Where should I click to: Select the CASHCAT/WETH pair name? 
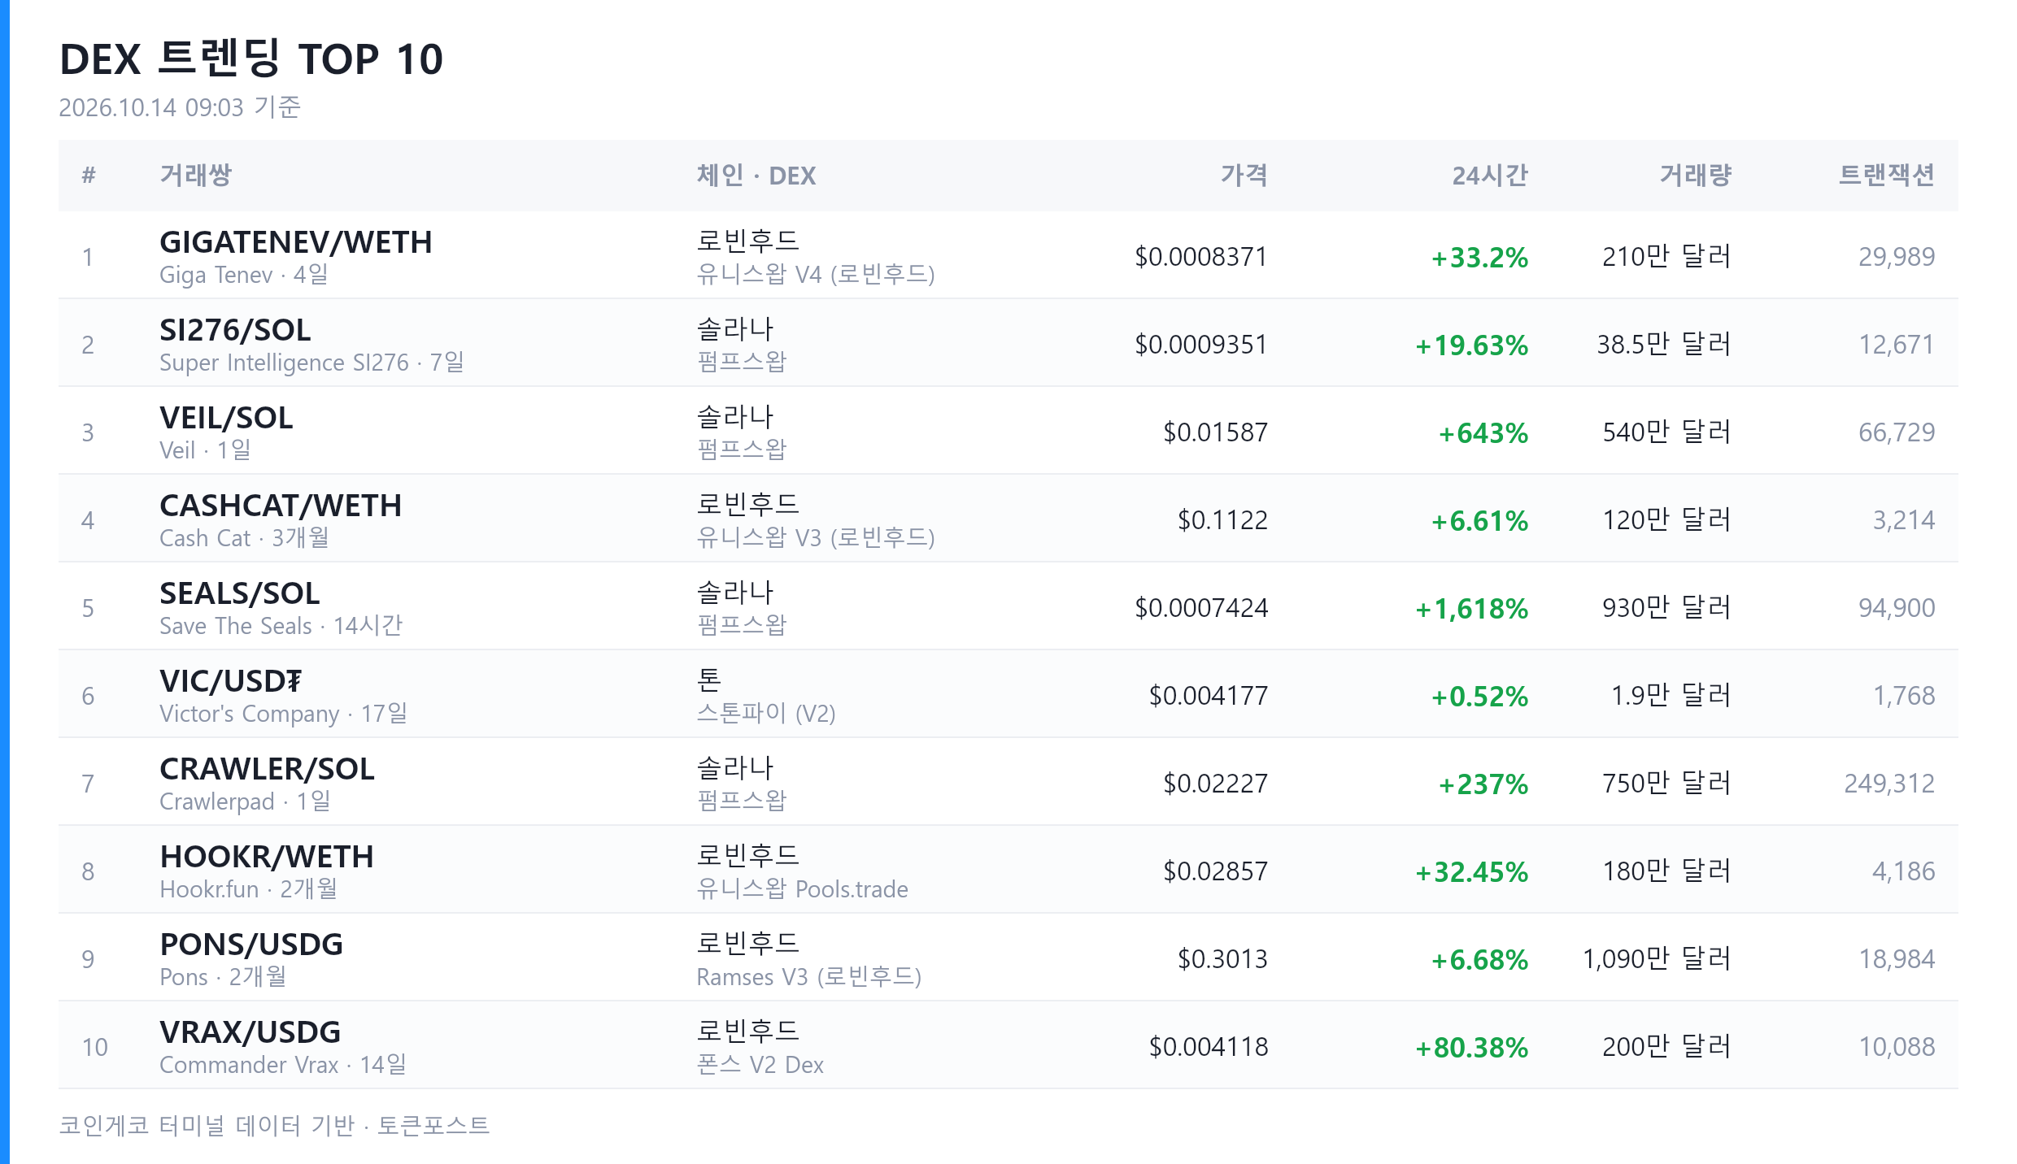(x=281, y=506)
